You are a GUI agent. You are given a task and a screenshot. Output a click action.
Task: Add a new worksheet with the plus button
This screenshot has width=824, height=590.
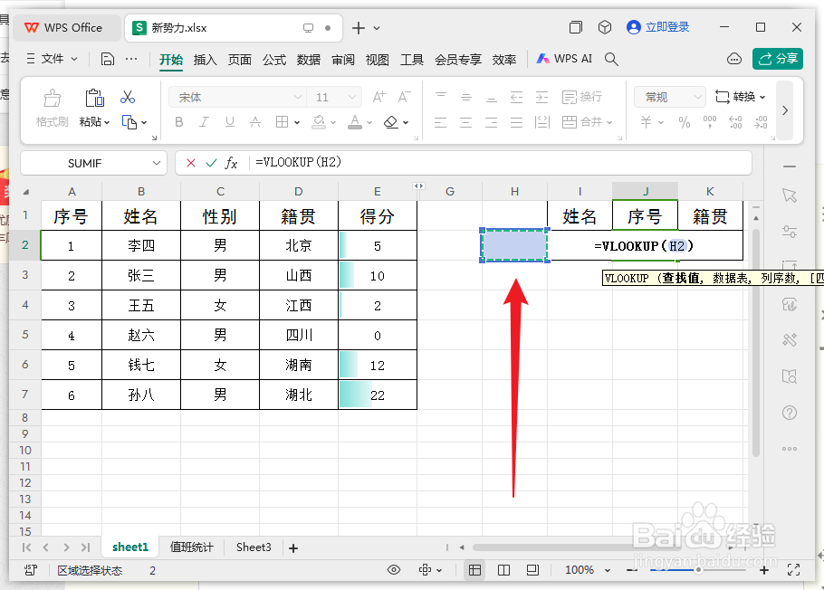[x=293, y=547]
